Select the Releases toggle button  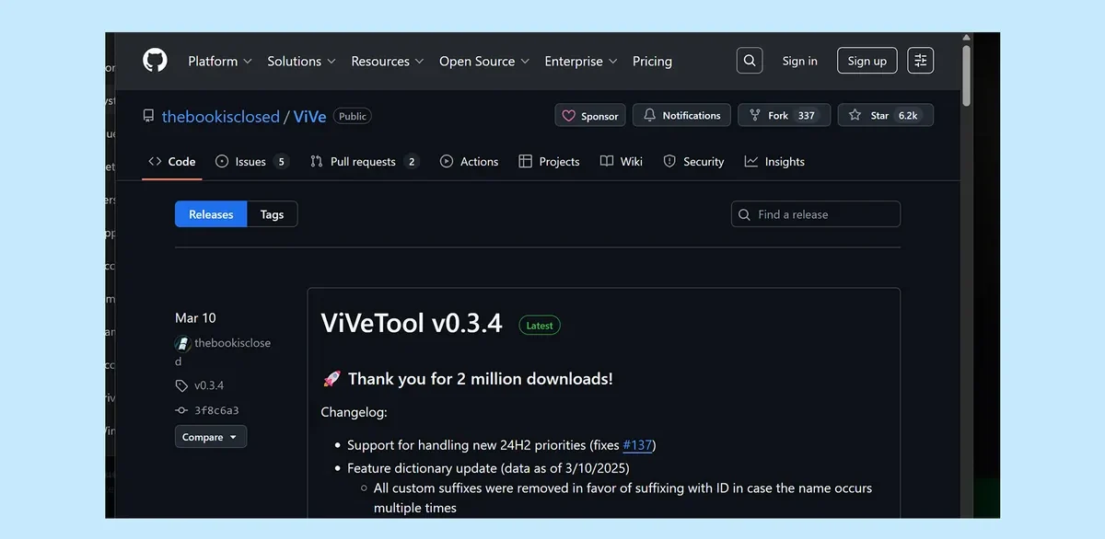pos(211,214)
